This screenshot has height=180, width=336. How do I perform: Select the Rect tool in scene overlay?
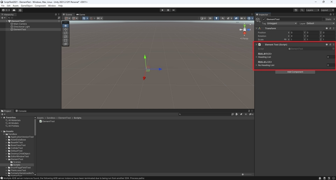(66, 40)
